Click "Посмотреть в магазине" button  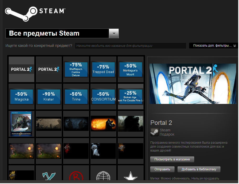172,159
